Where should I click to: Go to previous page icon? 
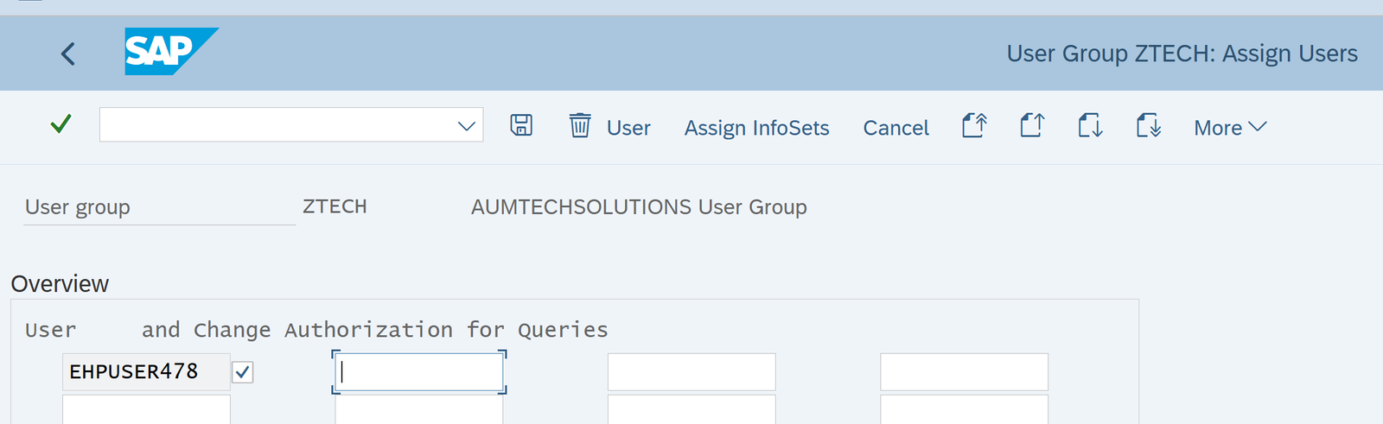tap(1032, 126)
